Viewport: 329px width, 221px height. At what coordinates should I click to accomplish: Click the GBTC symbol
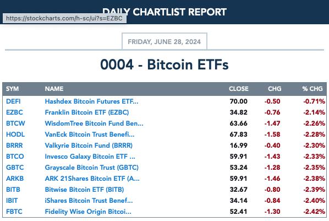(15, 168)
